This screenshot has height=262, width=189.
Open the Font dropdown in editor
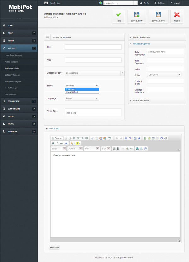pyautogui.click(x=92, y=149)
